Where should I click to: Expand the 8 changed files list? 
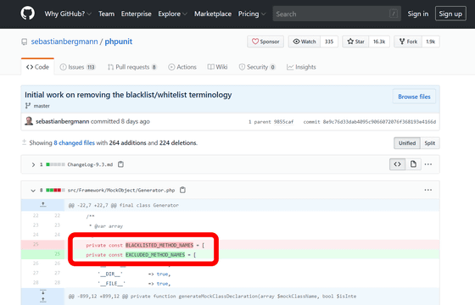(75, 143)
